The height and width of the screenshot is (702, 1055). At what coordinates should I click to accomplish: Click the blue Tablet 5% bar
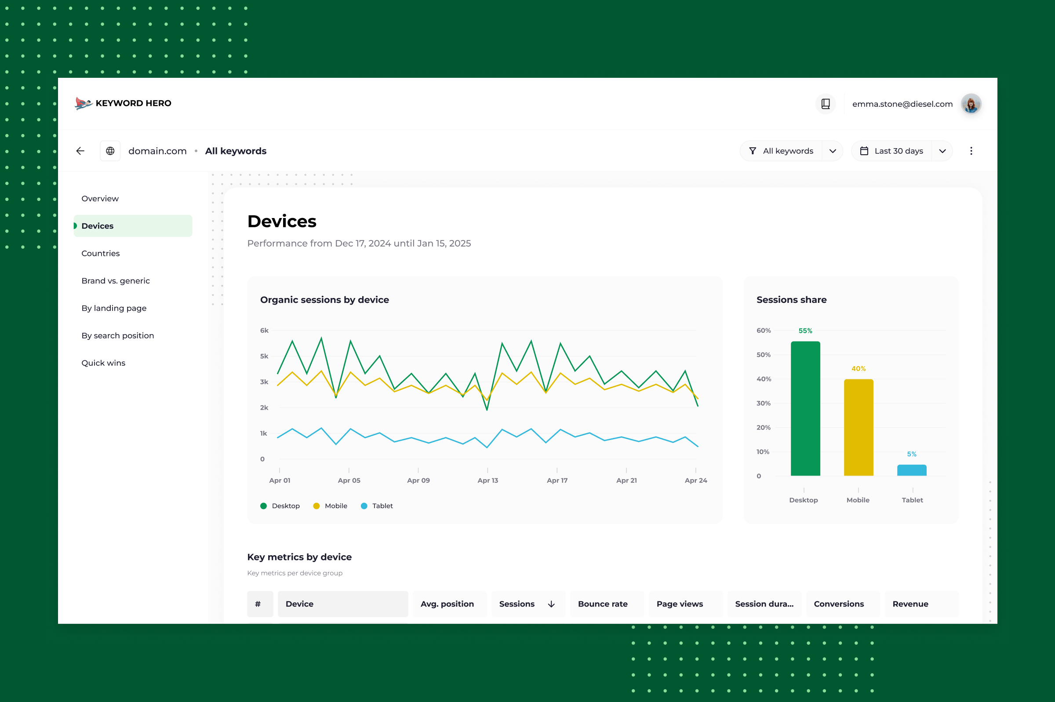click(x=911, y=470)
